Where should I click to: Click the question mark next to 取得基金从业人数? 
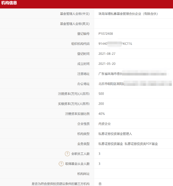click(61, 164)
